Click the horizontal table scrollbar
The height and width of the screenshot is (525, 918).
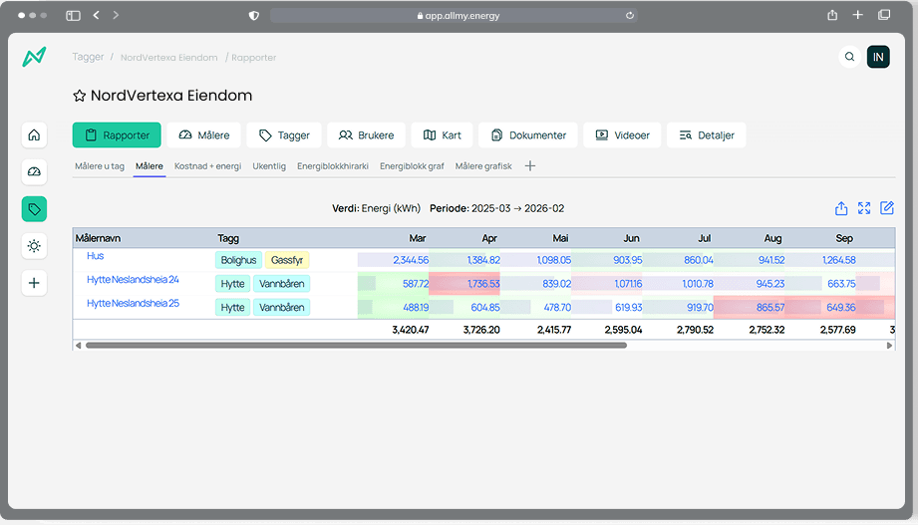[356, 346]
